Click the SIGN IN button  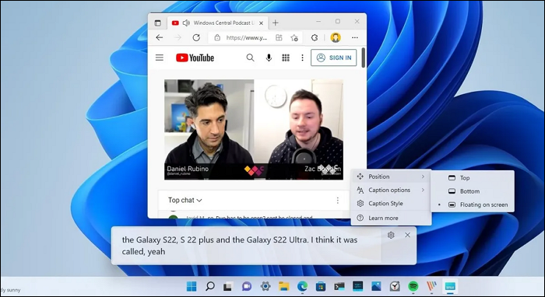[334, 58]
